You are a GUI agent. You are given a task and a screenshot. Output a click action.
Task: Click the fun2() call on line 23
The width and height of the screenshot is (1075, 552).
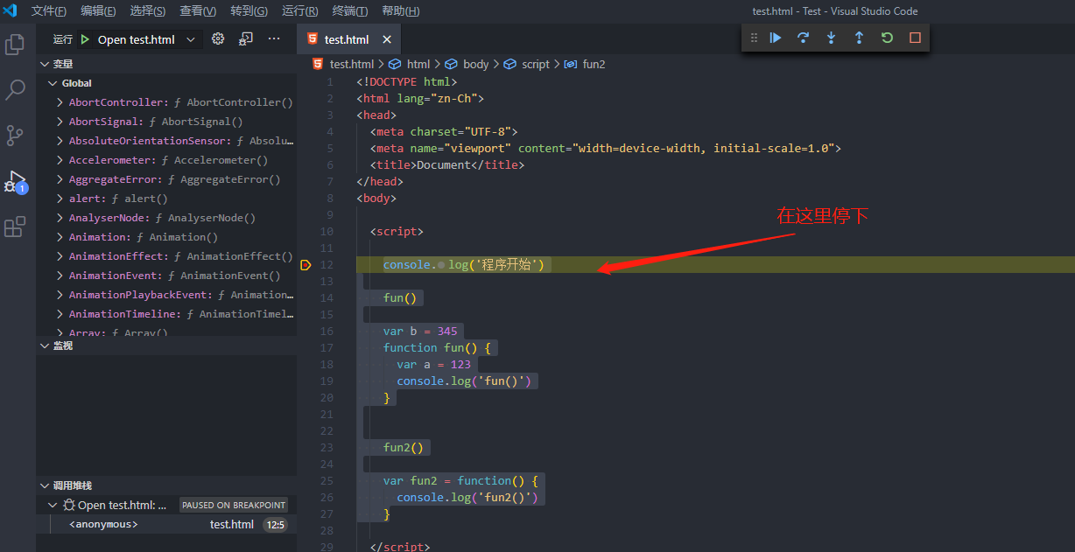pos(404,448)
